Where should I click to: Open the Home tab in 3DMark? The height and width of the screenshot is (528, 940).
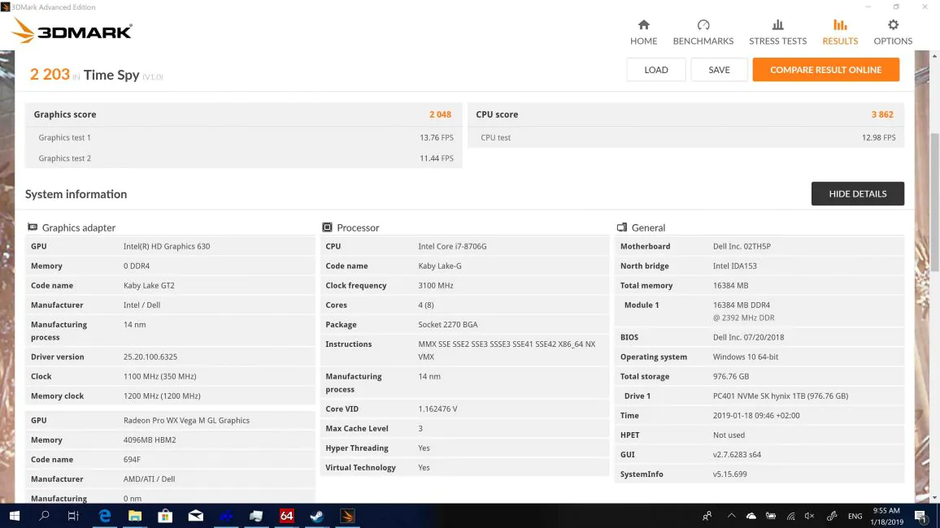[643, 32]
